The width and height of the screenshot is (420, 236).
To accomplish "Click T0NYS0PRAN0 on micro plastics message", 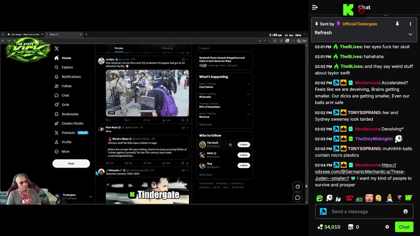I will coord(364,148).
